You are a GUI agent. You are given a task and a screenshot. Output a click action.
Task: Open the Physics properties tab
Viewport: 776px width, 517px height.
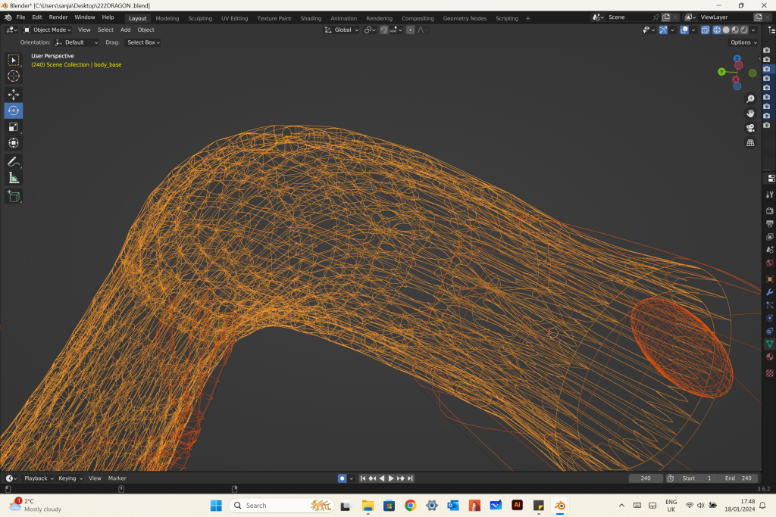(770, 318)
